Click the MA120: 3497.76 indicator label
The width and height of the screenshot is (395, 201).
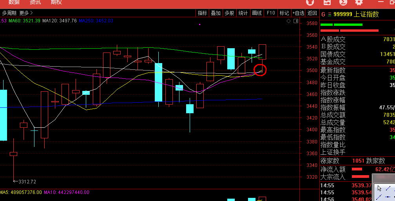(x=60, y=21)
